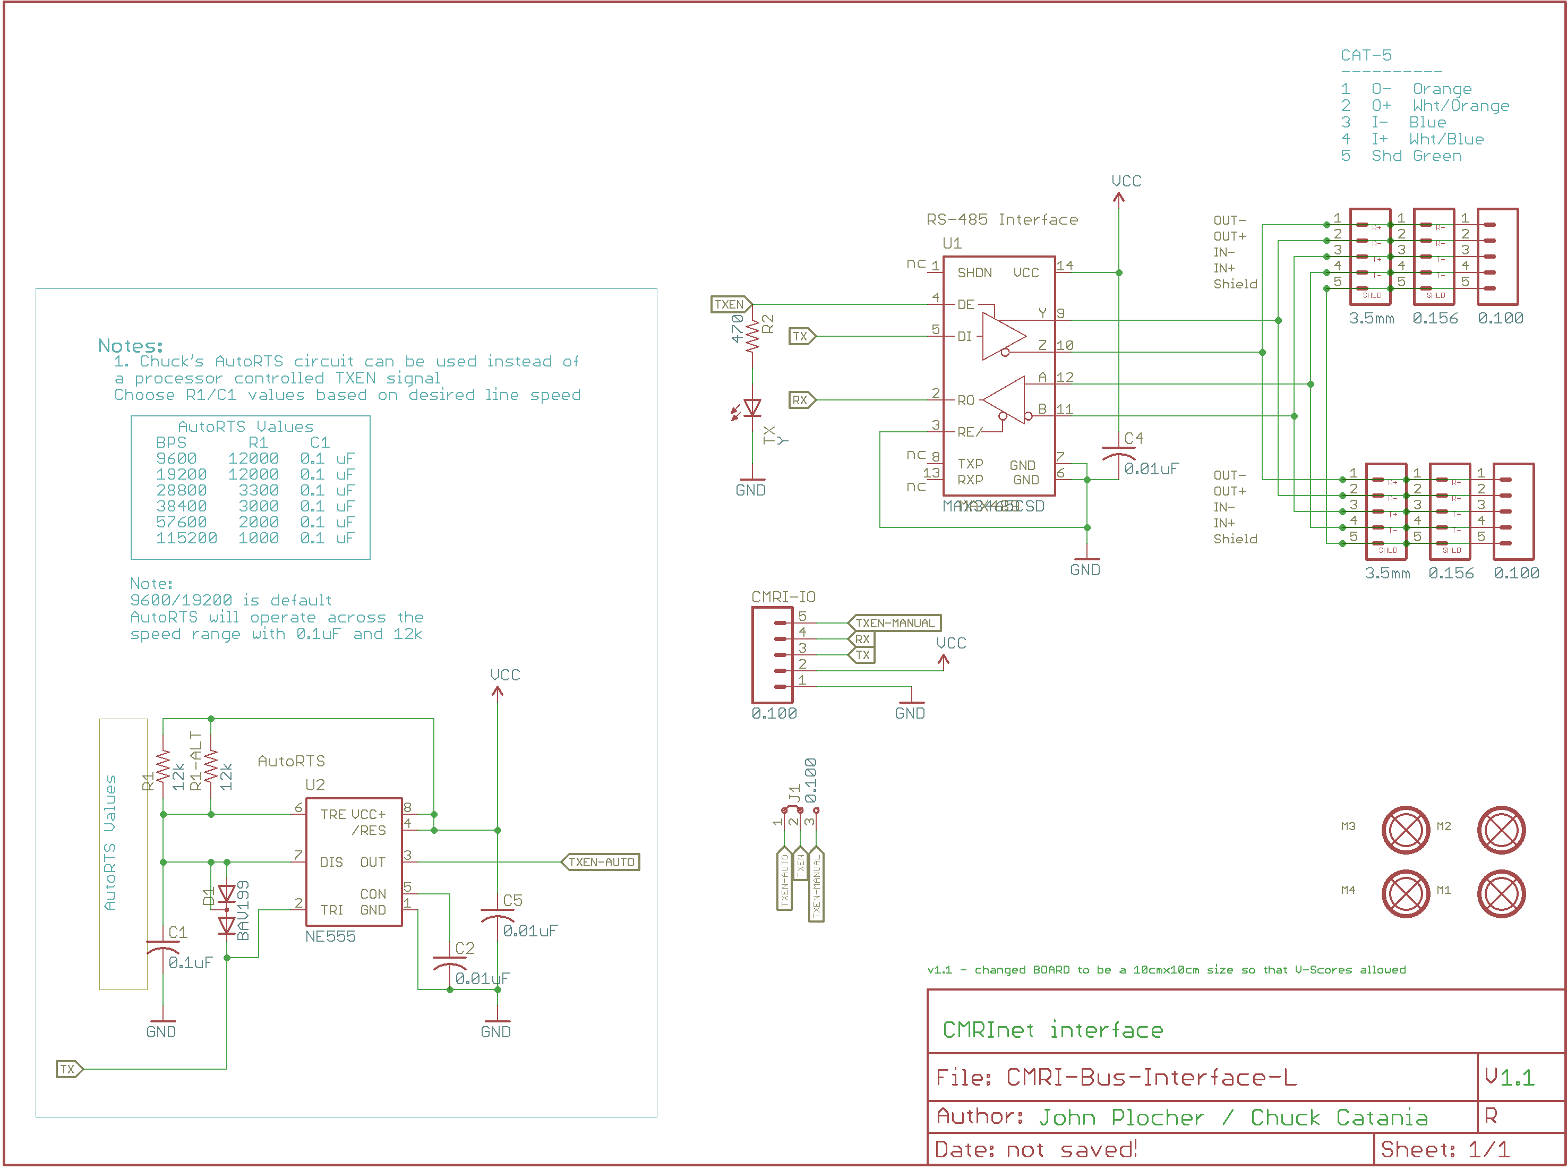
Task: Click the M2 mounting hole
Action: [1501, 829]
